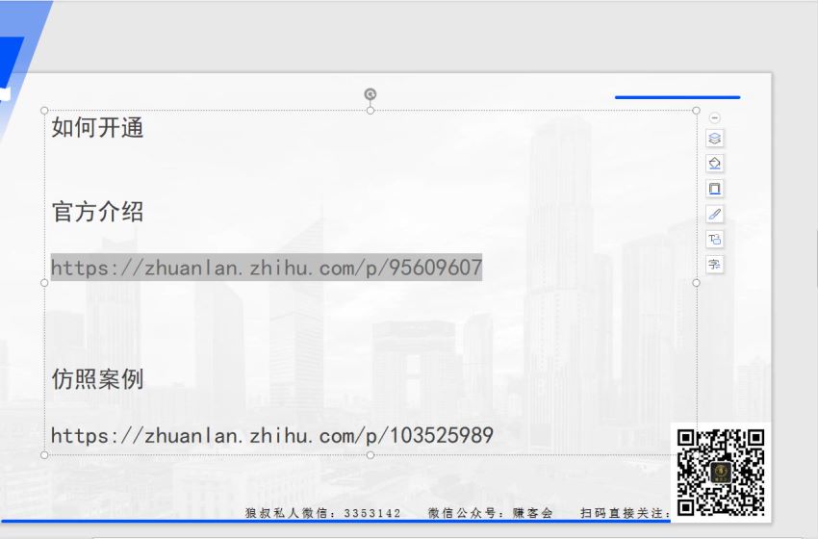Select the QR code image

pyautogui.click(x=721, y=473)
